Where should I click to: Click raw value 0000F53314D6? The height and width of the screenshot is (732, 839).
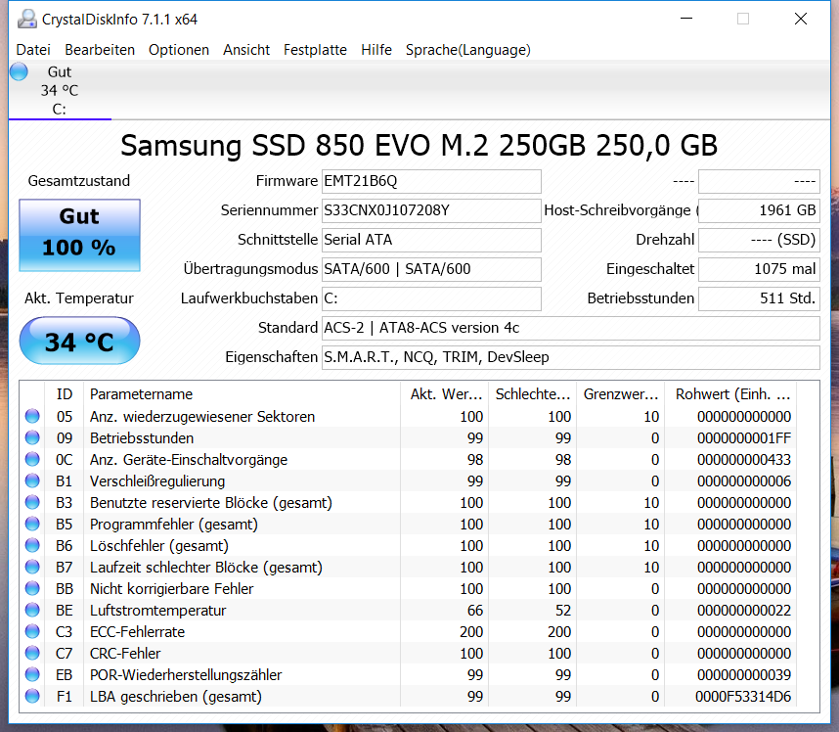coord(743,697)
